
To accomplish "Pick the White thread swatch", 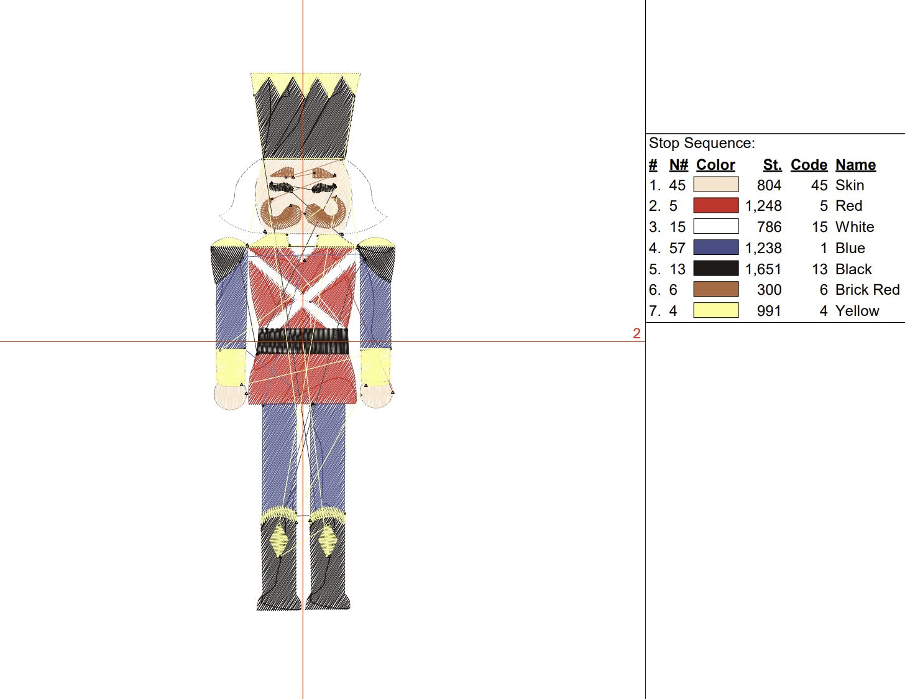I will (715, 227).
